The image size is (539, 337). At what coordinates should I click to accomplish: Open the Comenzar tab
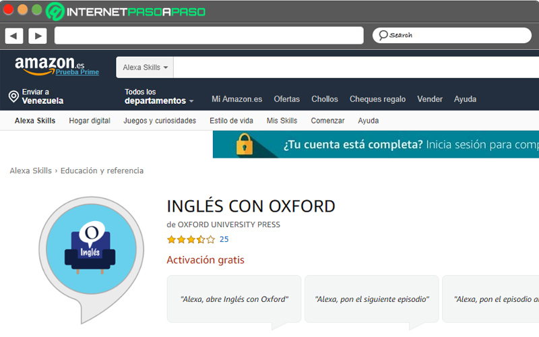pyautogui.click(x=327, y=121)
